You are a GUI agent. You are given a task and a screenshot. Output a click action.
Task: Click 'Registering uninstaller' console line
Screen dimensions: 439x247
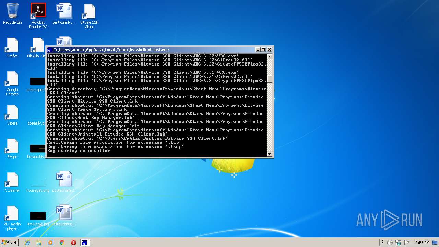79,151
